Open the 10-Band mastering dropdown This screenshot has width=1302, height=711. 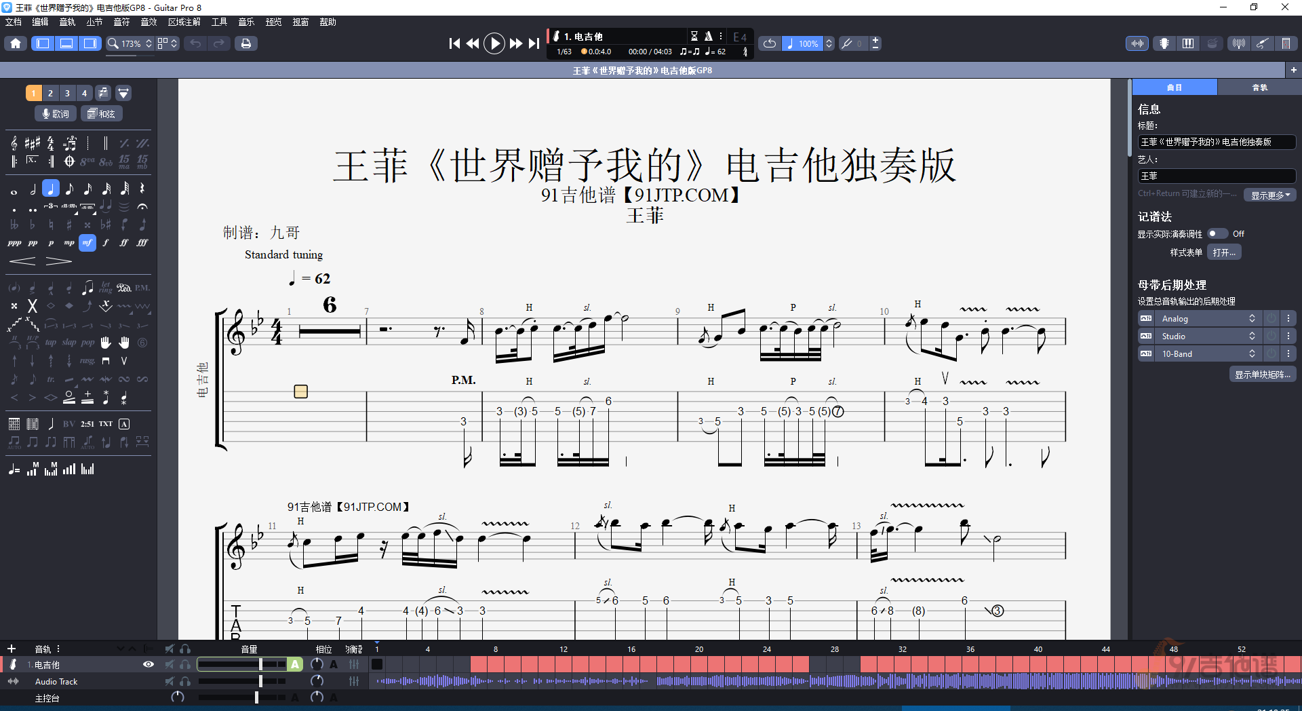(x=1208, y=354)
